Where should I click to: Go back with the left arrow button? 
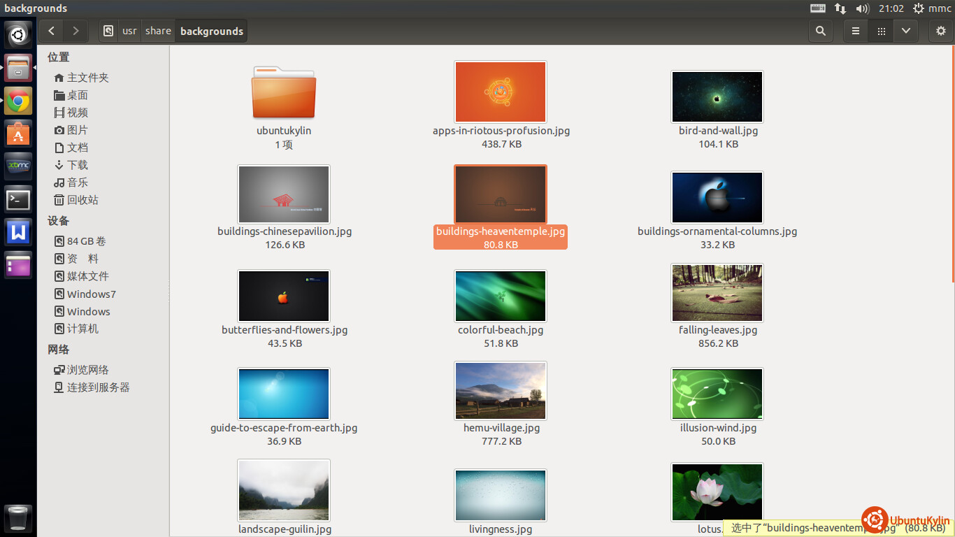pos(52,31)
